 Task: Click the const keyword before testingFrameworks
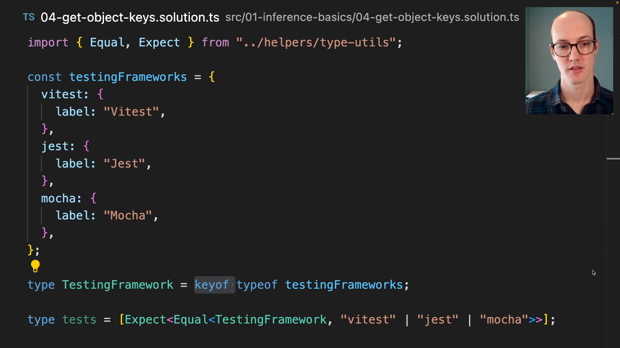click(x=45, y=77)
